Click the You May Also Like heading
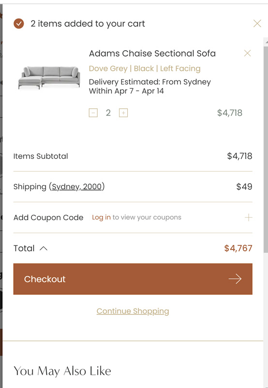The height and width of the screenshot is (388, 268). click(62, 371)
